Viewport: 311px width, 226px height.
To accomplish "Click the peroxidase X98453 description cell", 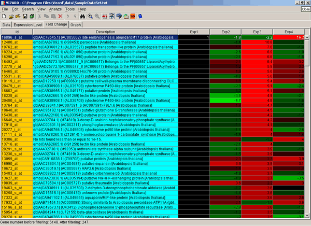I will (x=106, y=43).
